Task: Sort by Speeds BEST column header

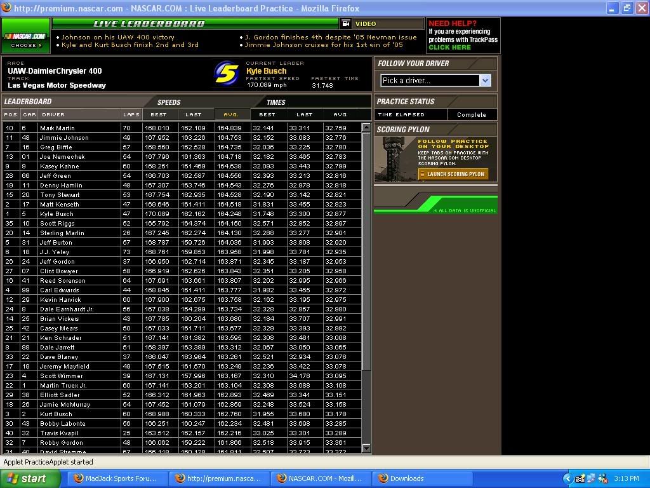Action: 161,114
